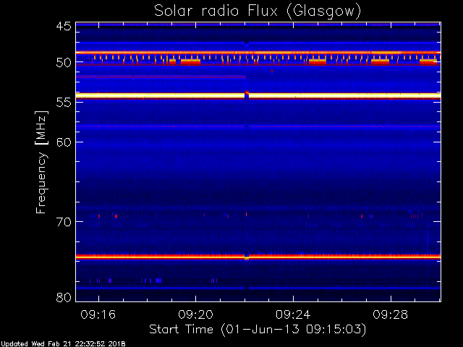Click the 'Updated Wed Feb 21 22:32:52 2018' timestamp
The height and width of the screenshot is (347, 463).
coord(63,344)
